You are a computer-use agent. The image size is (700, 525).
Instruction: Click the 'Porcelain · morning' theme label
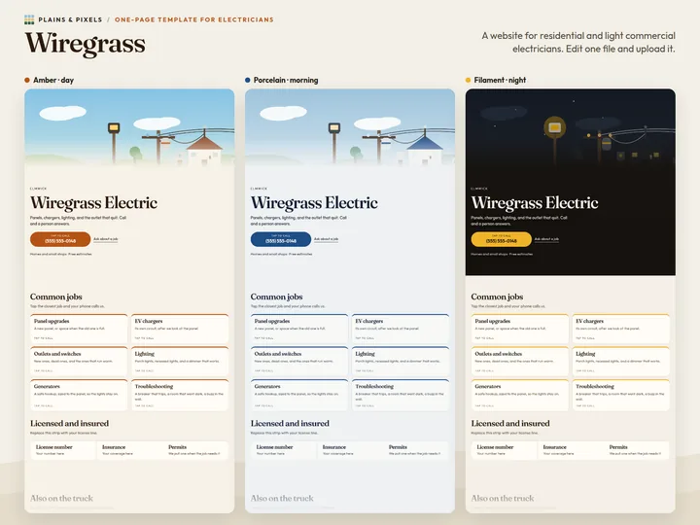point(286,80)
